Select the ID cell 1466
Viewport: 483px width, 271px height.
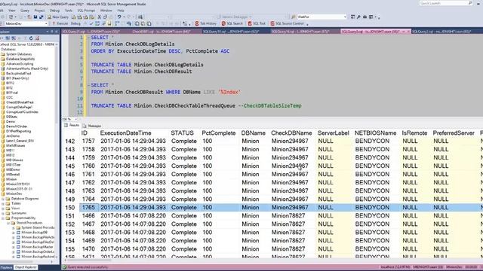click(x=89, y=216)
